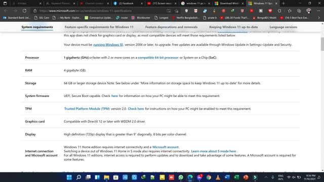Screen dimensions: 324x182
Task: Open Feature deprecations and removals tab
Action: pos(171,27)
